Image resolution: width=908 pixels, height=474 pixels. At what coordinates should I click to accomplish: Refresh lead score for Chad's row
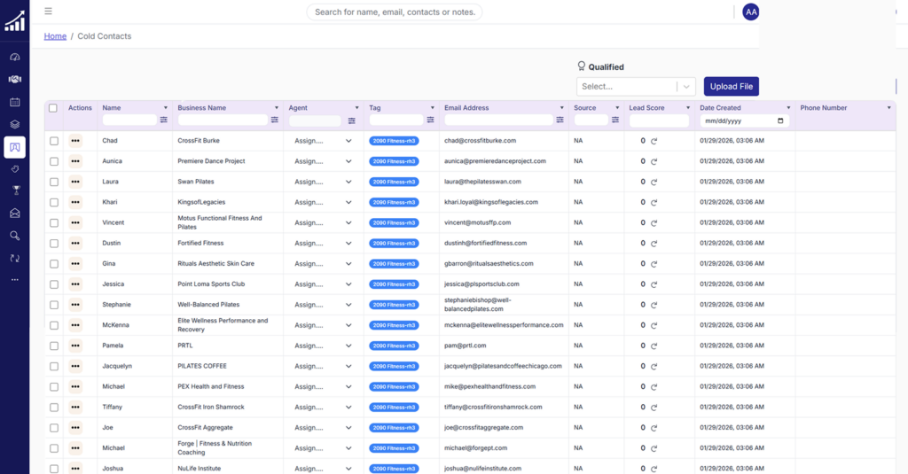(x=654, y=141)
